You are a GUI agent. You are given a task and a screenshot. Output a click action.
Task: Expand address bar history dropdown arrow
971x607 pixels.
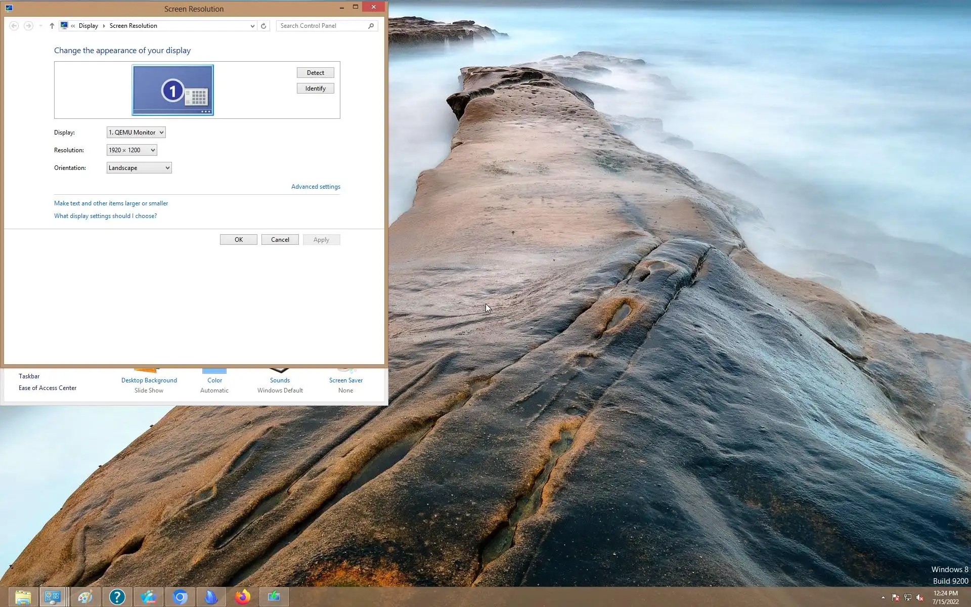[x=252, y=26]
